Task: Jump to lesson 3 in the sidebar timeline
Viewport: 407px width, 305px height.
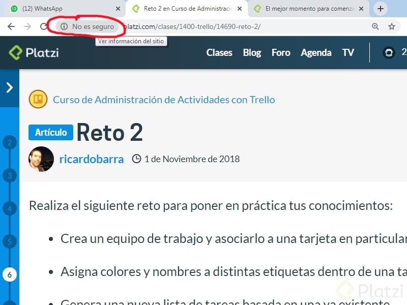Action: click(10, 175)
